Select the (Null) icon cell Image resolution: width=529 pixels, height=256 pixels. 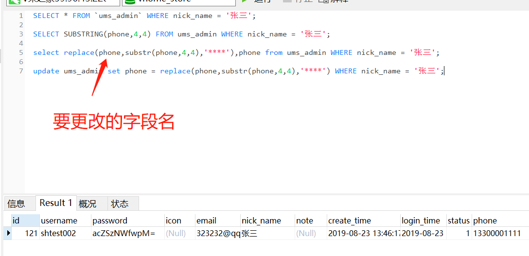coord(180,233)
